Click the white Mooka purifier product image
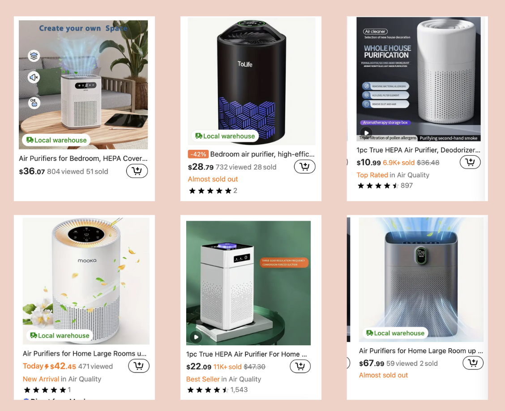This screenshot has width=505, height=411. (86, 281)
